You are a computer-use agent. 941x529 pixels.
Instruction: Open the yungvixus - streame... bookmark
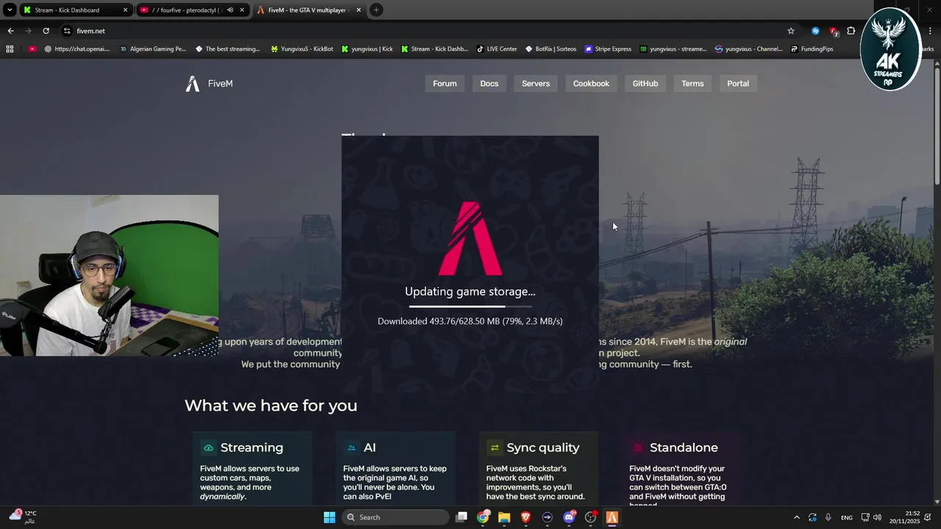tap(673, 49)
